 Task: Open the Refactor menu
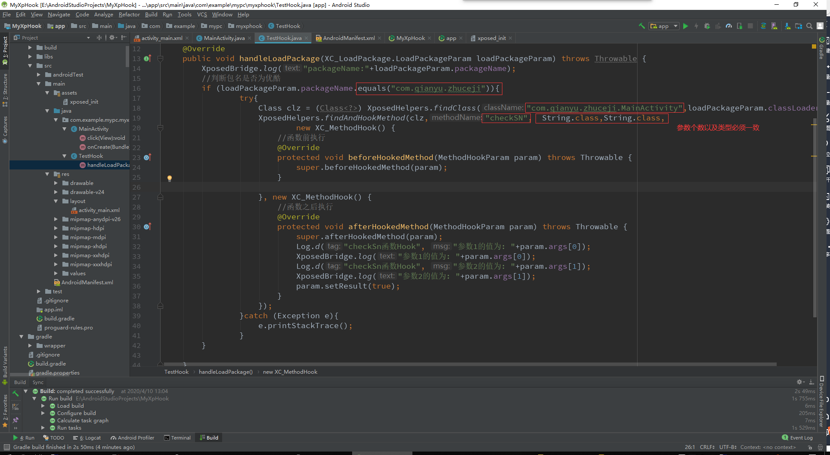point(129,15)
